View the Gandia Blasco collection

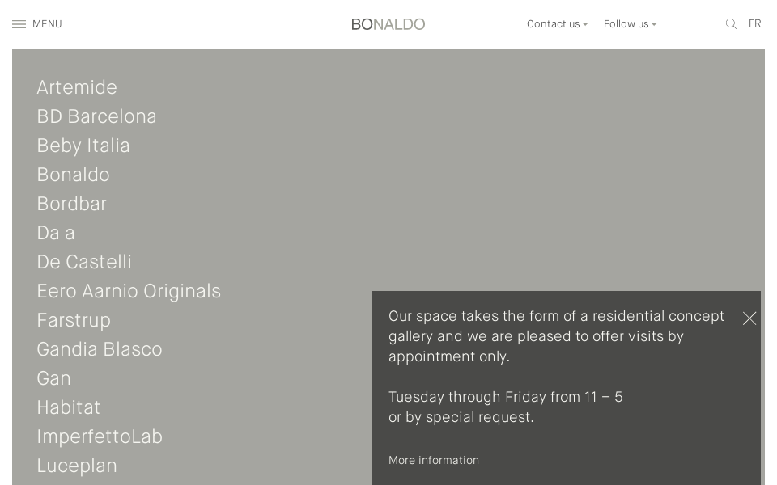click(100, 349)
